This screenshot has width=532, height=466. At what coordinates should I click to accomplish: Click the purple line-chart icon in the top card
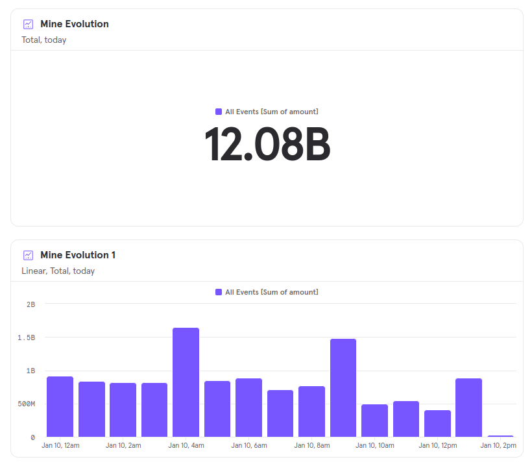tap(27, 23)
